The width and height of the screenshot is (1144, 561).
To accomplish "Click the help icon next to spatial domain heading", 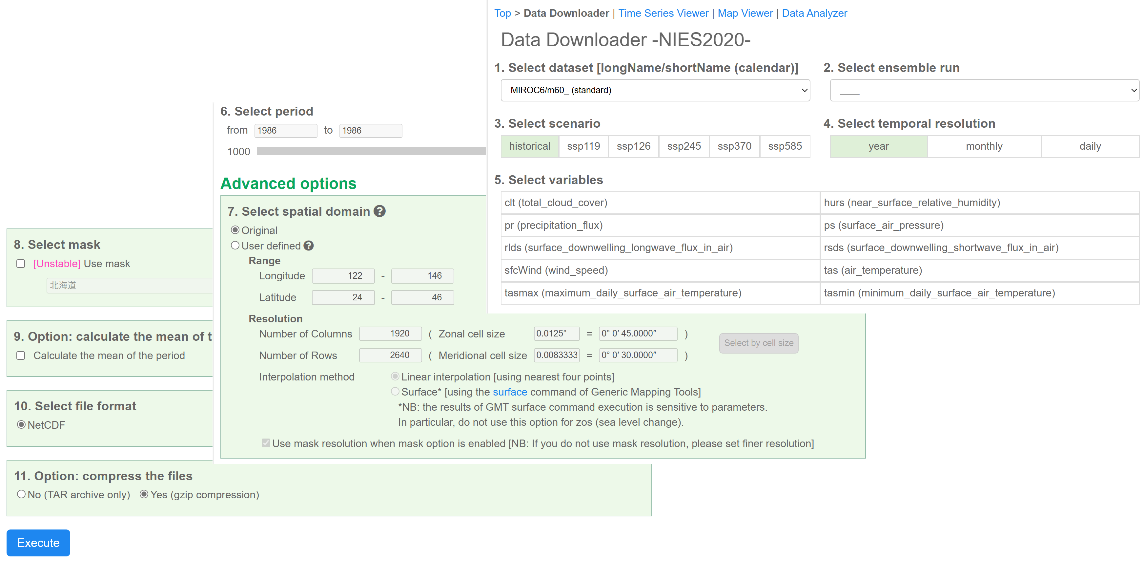I will (379, 211).
